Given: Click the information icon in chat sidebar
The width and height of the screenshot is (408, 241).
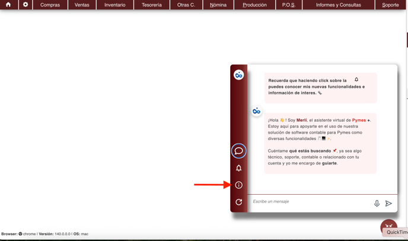Looking at the screenshot, I should pyautogui.click(x=238, y=185).
